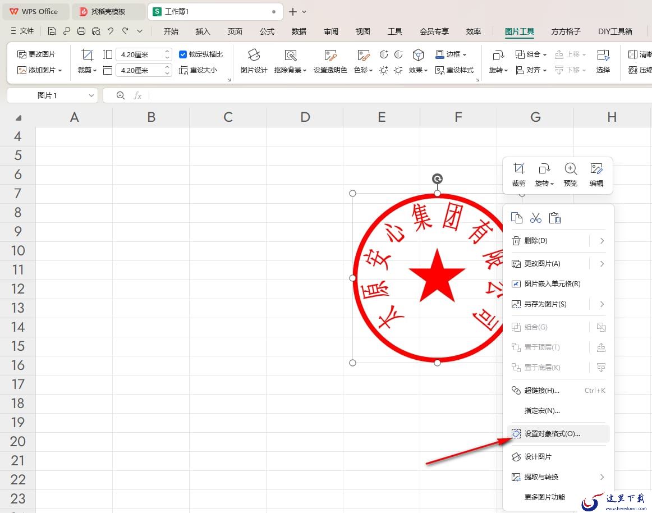The height and width of the screenshot is (513, 652).
Task: Click the decrease brightness sun icon
Action: point(398,70)
